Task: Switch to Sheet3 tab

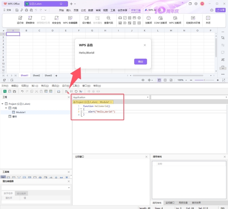Action: (x=48, y=75)
